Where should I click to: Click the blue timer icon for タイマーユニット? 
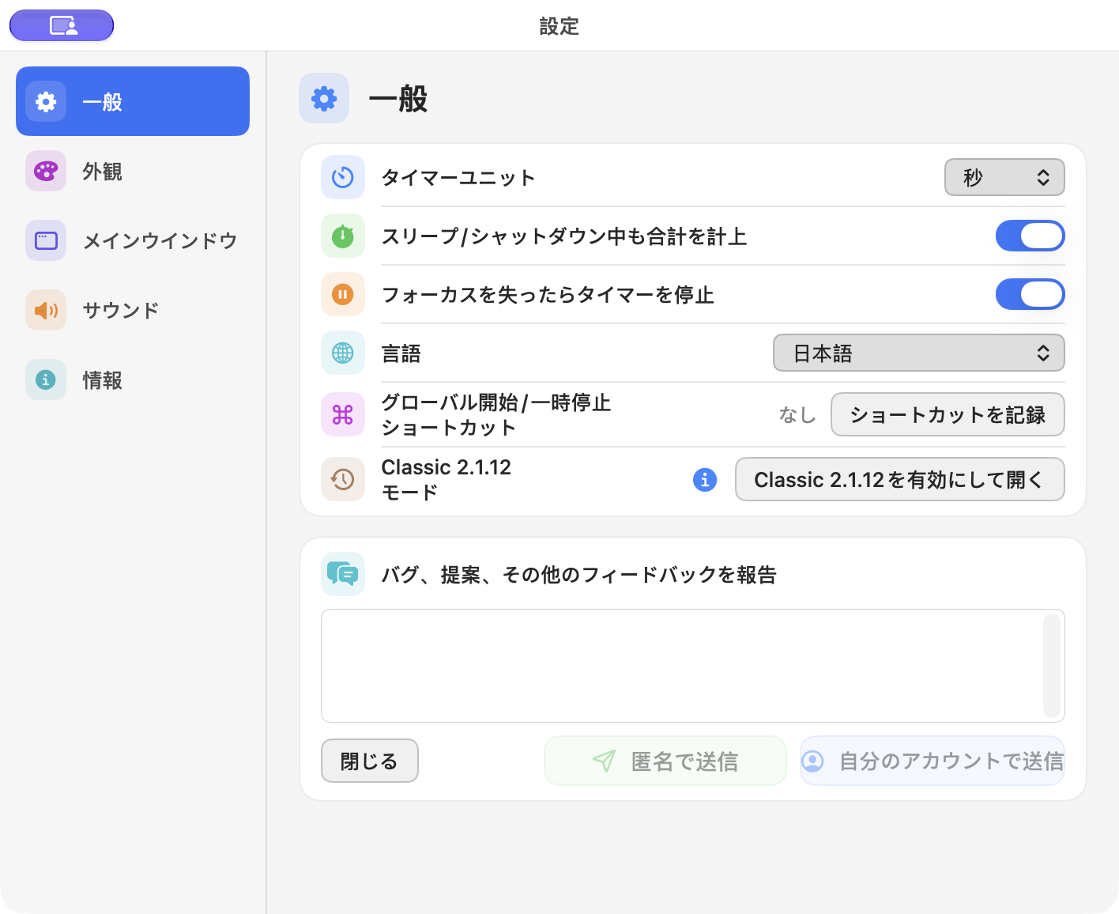click(343, 177)
